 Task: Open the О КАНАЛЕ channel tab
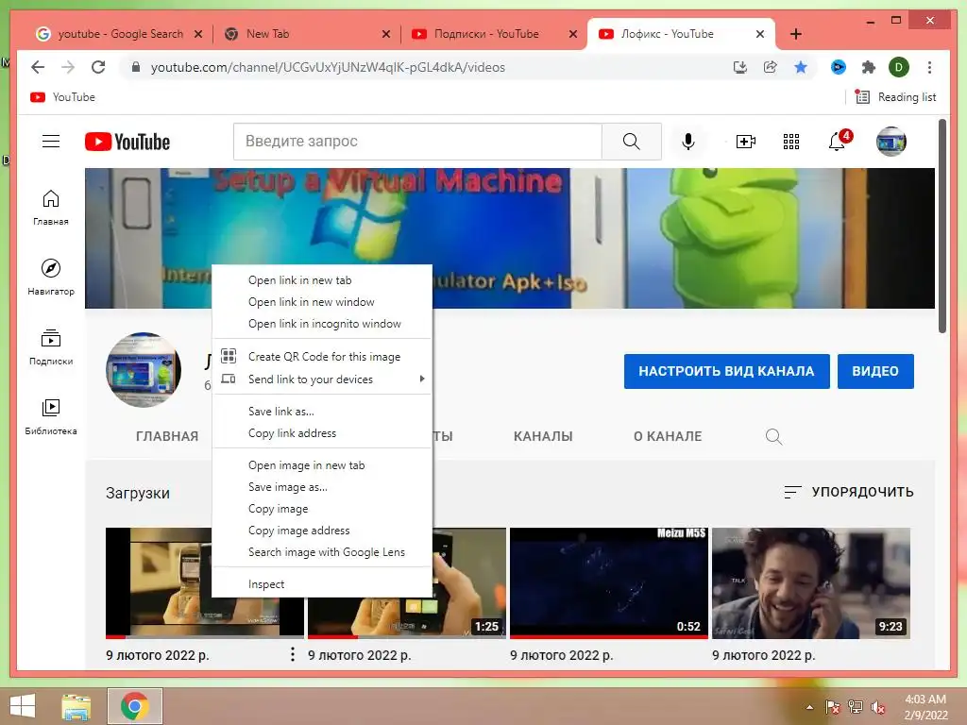[668, 436]
